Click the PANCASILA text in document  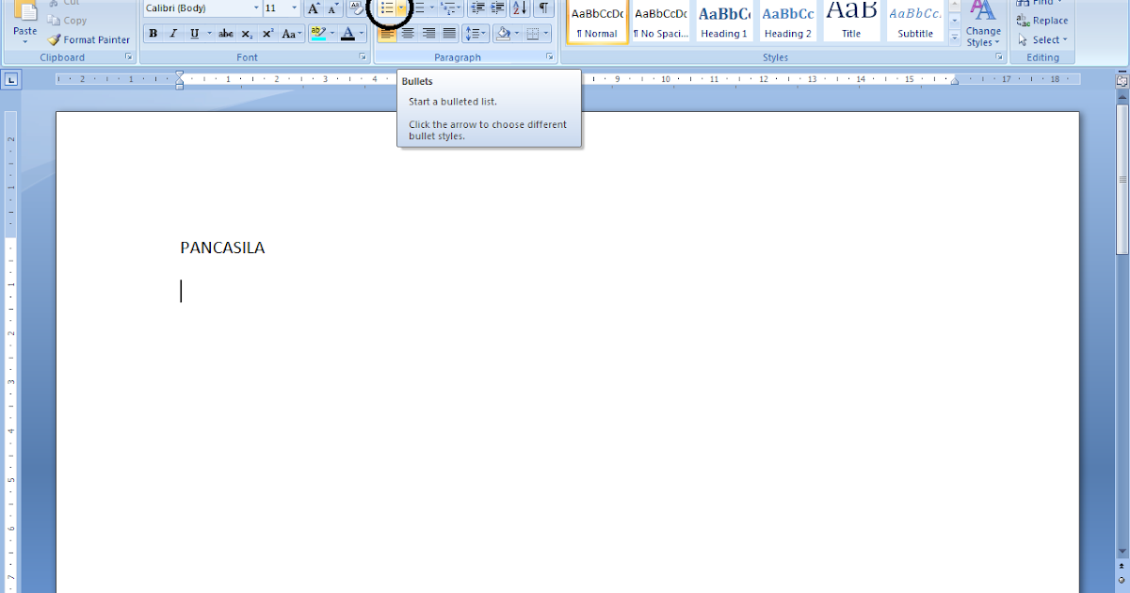coord(222,248)
